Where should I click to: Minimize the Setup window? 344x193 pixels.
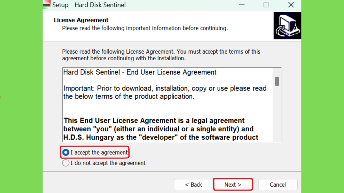[x=242, y=5]
